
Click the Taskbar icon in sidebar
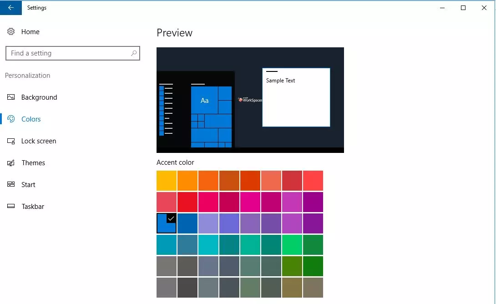click(x=11, y=207)
